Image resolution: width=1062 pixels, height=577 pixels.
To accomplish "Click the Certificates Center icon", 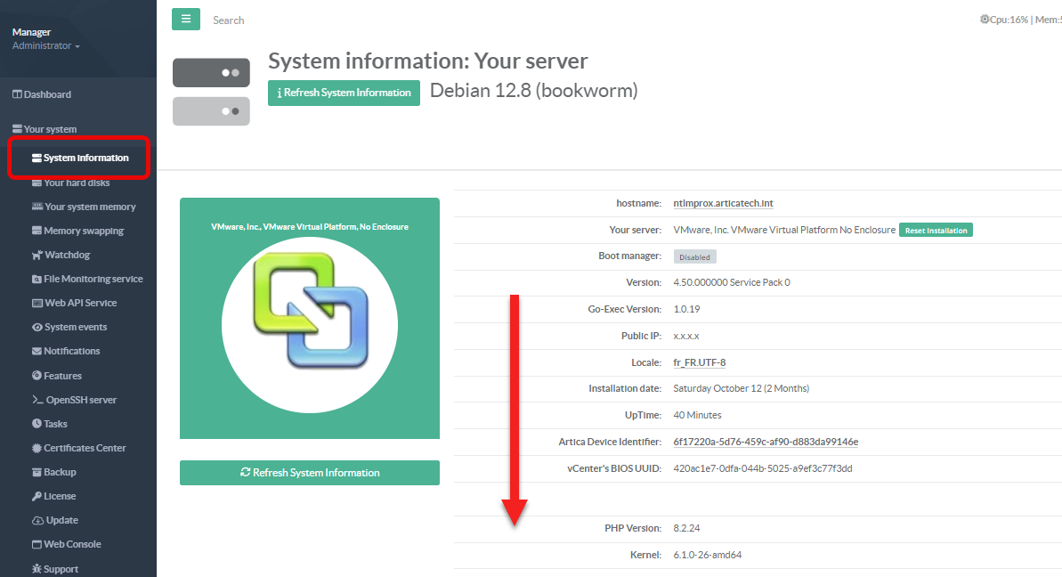I will [x=37, y=448].
